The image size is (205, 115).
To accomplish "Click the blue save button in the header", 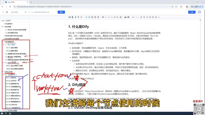I will 61,12.
